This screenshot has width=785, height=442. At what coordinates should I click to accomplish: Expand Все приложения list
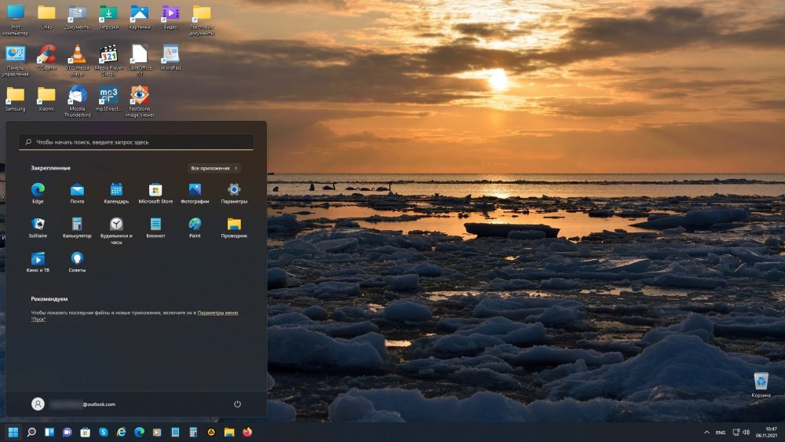[x=214, y=168]
